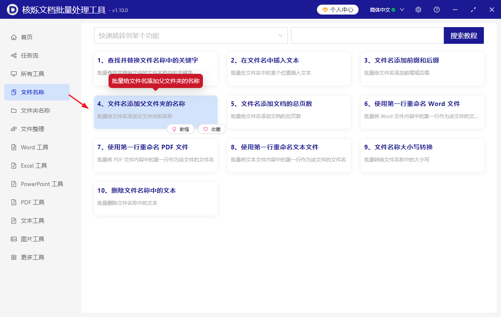Switch to the 文件名称 sidebar tab

coord(31,92)
